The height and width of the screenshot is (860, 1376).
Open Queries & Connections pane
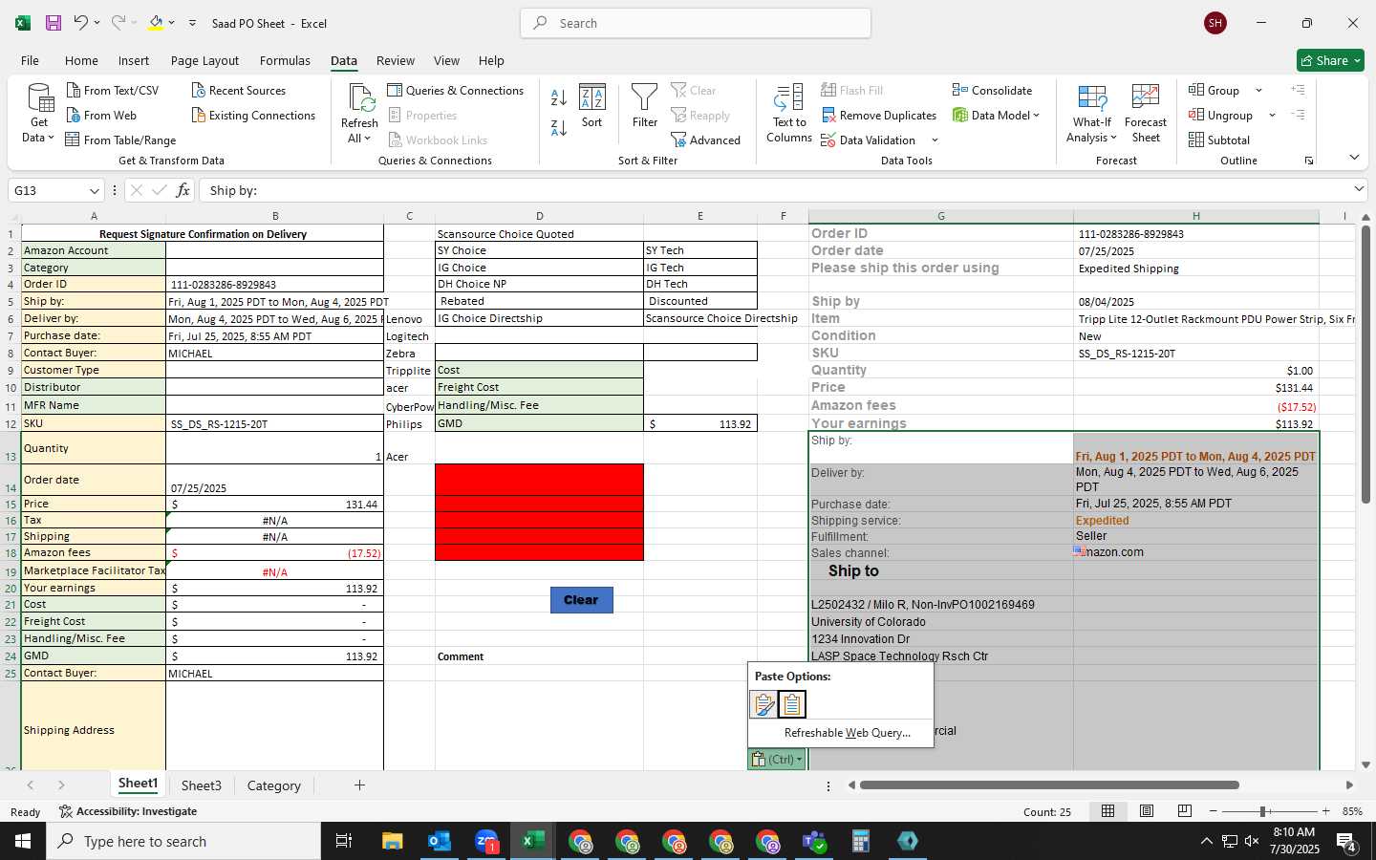pos(456,90)
